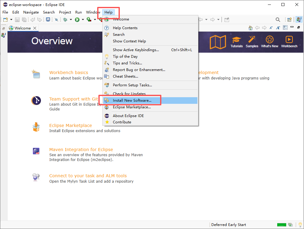
Task: Open the Project menu
Action: pyautogui.click(x=65, y=12)
